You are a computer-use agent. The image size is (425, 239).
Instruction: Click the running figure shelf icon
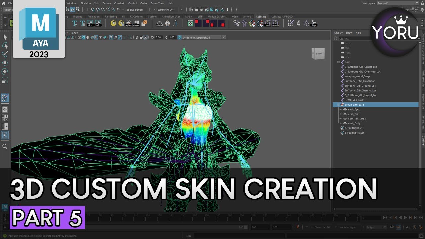(236, 23)
